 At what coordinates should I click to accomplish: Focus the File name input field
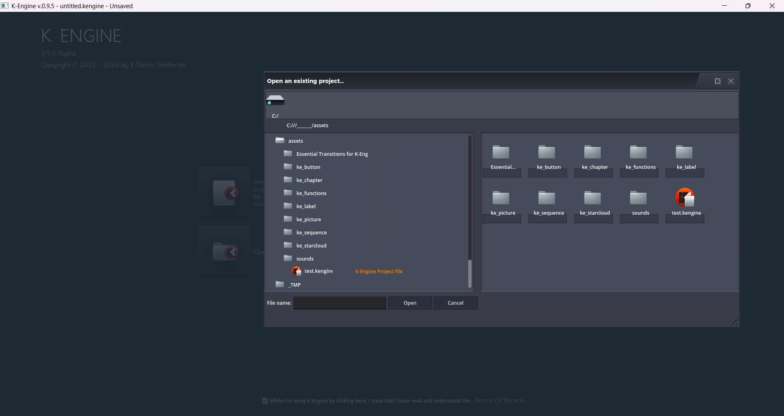click(x=340, y=303)
